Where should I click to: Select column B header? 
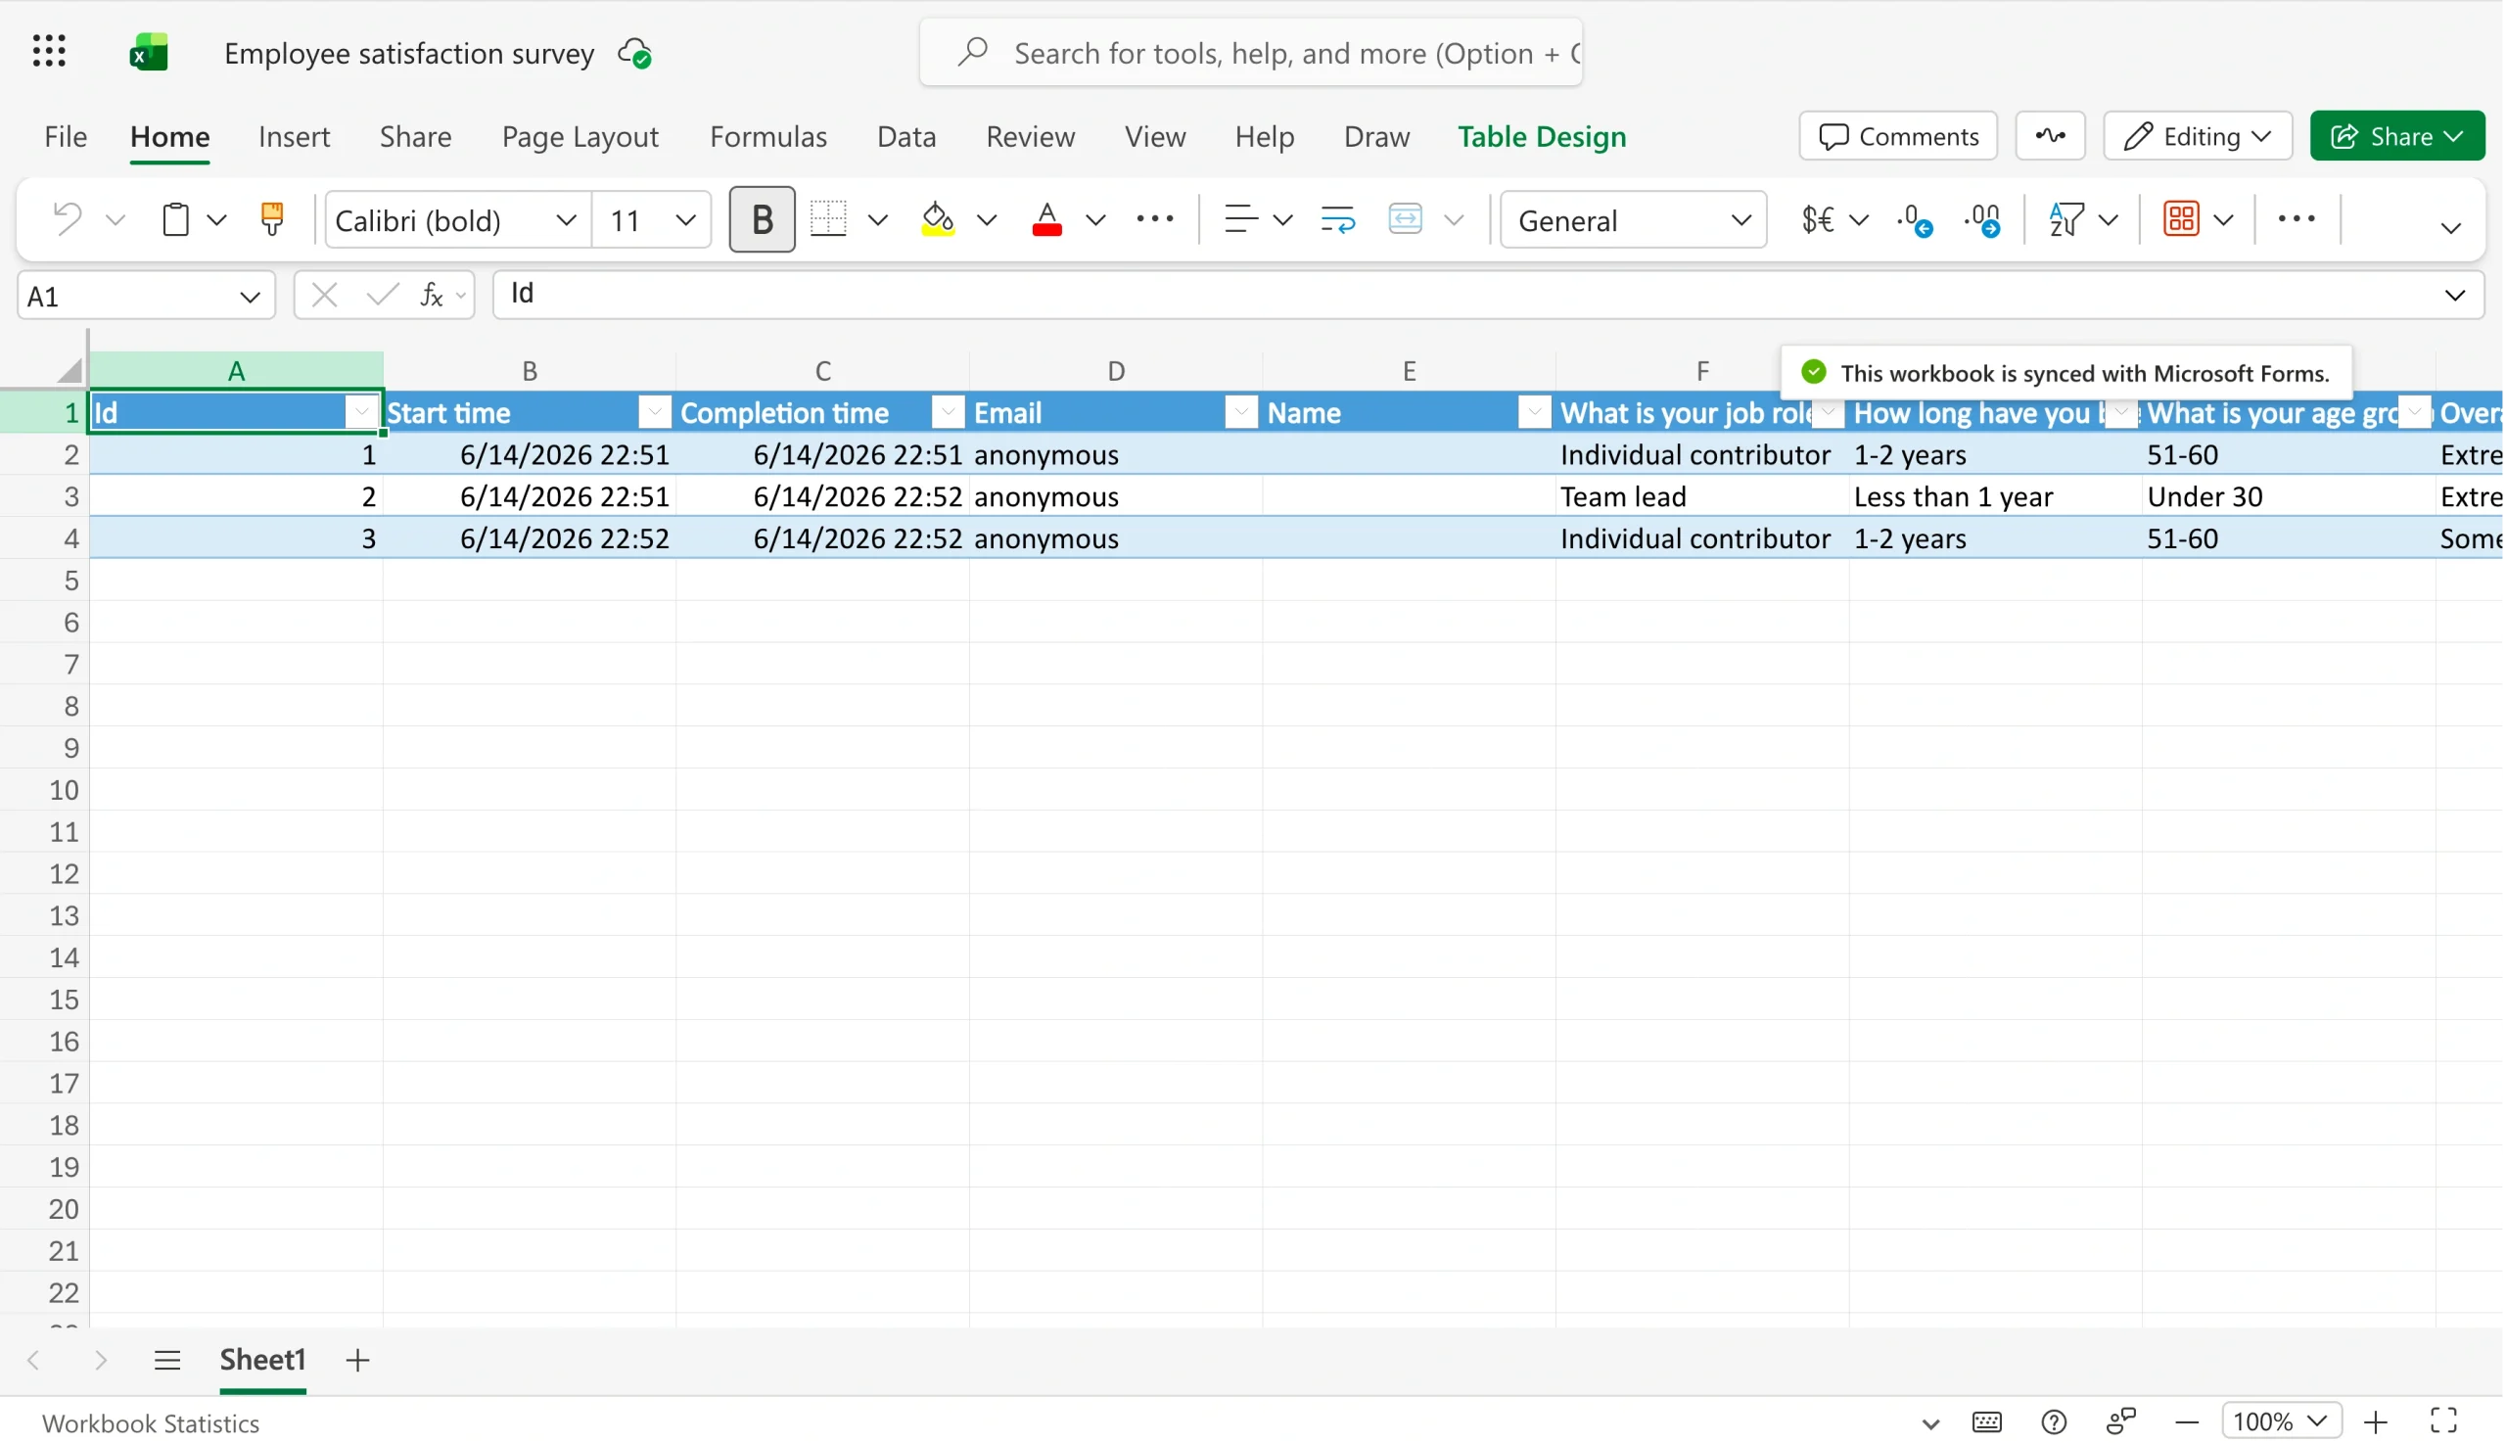[x=531, y=371]
